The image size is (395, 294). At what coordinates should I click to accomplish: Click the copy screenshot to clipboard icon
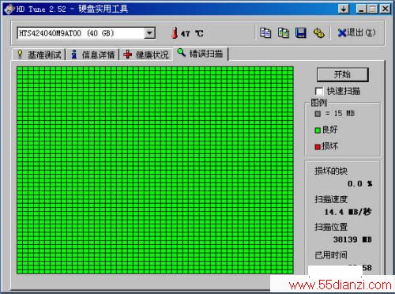tap(284, 33)
